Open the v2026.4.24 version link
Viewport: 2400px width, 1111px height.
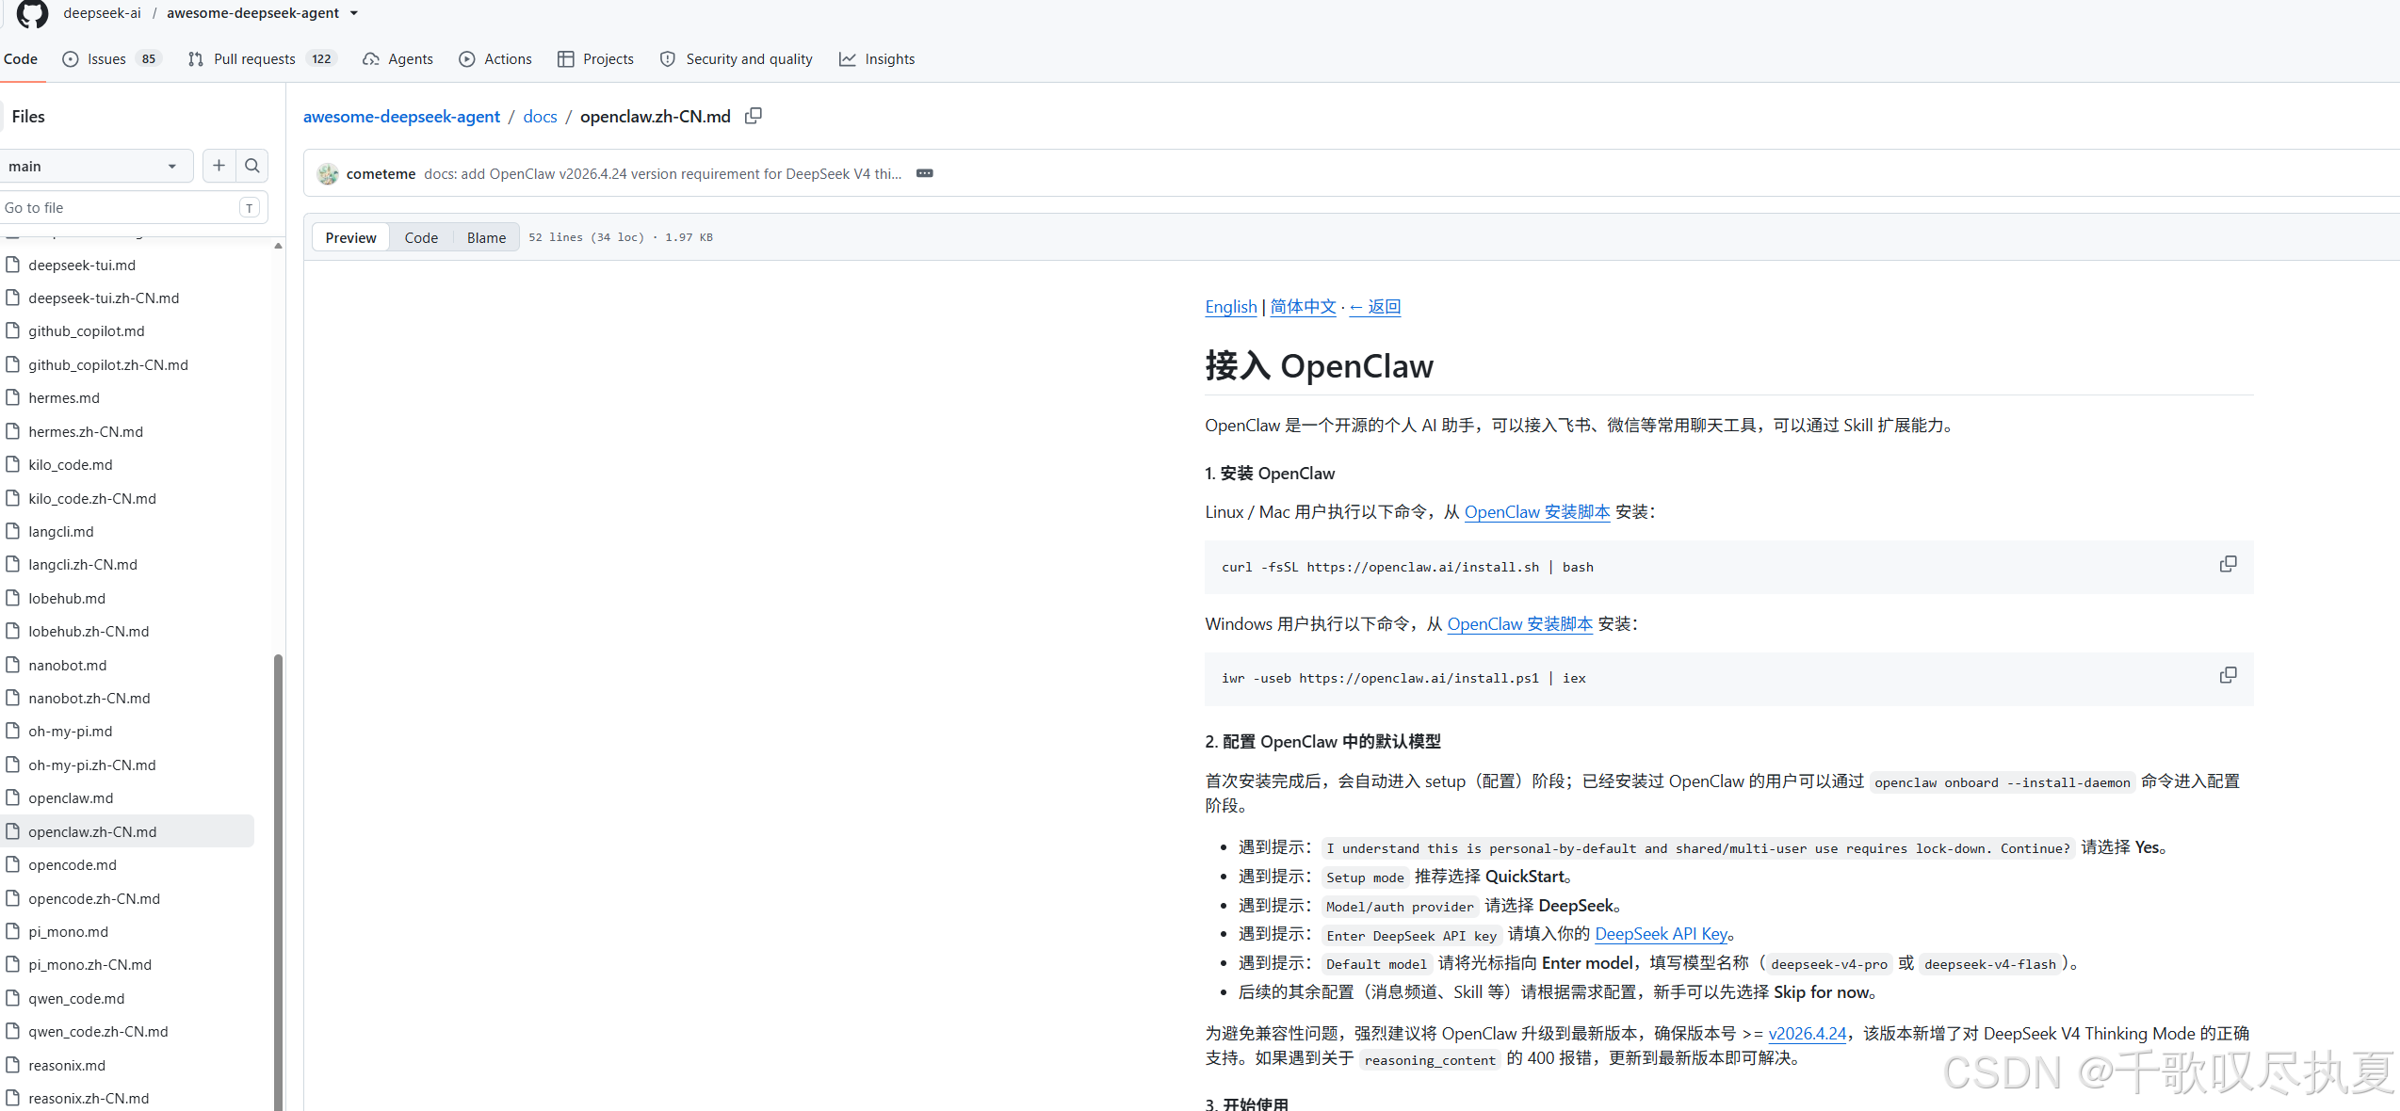(1808, 1033)
